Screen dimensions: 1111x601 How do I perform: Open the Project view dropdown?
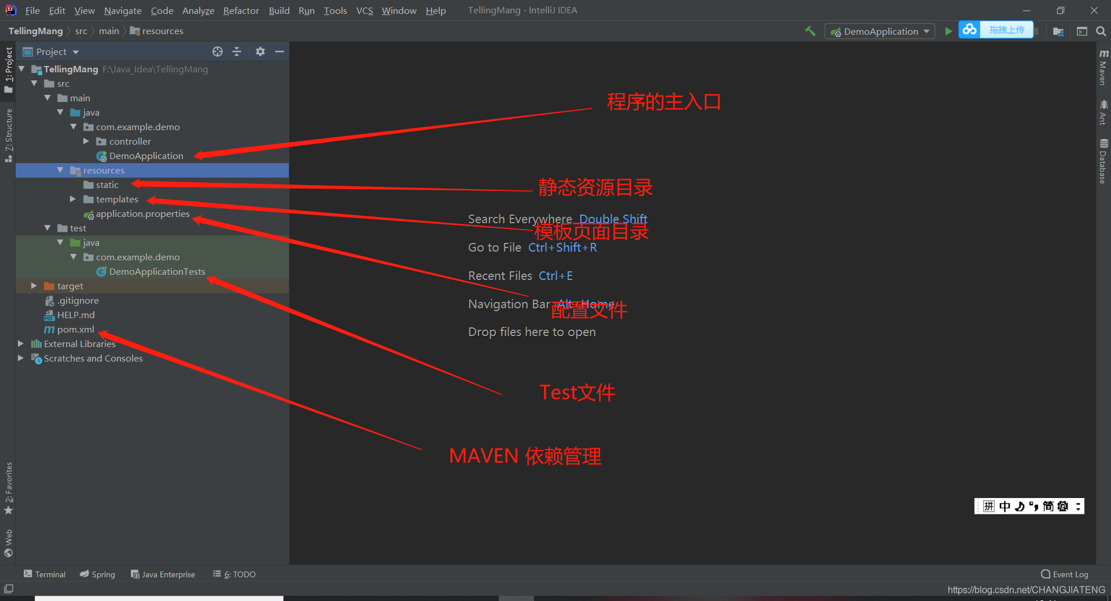coord(51,51)
